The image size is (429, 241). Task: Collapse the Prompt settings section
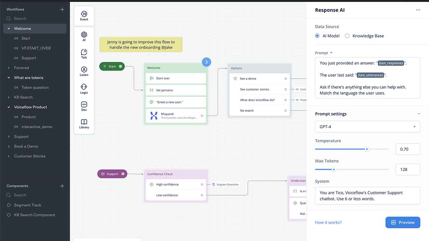click(x=419, y=114)
